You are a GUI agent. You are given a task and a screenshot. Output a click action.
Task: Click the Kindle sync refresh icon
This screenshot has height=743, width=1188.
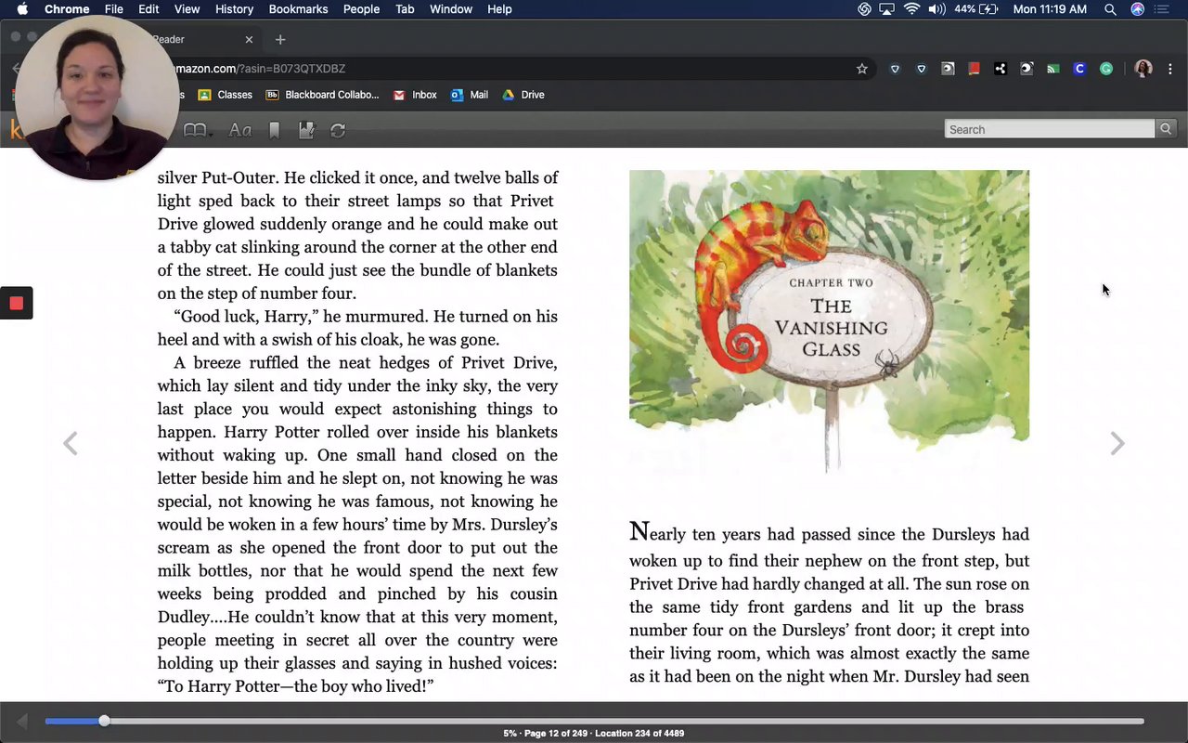pyautogui.click(x=338, y=130)
